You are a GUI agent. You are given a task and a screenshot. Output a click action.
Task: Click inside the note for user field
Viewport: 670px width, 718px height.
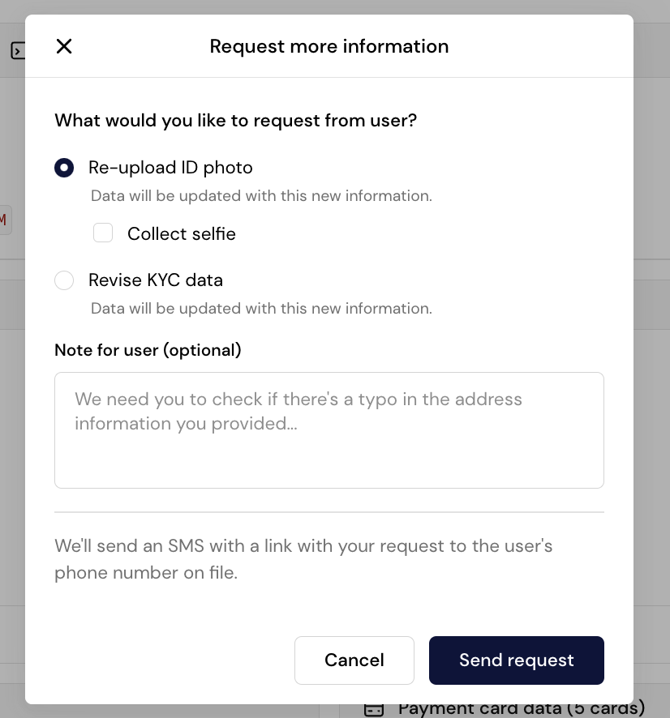(329, 430)
